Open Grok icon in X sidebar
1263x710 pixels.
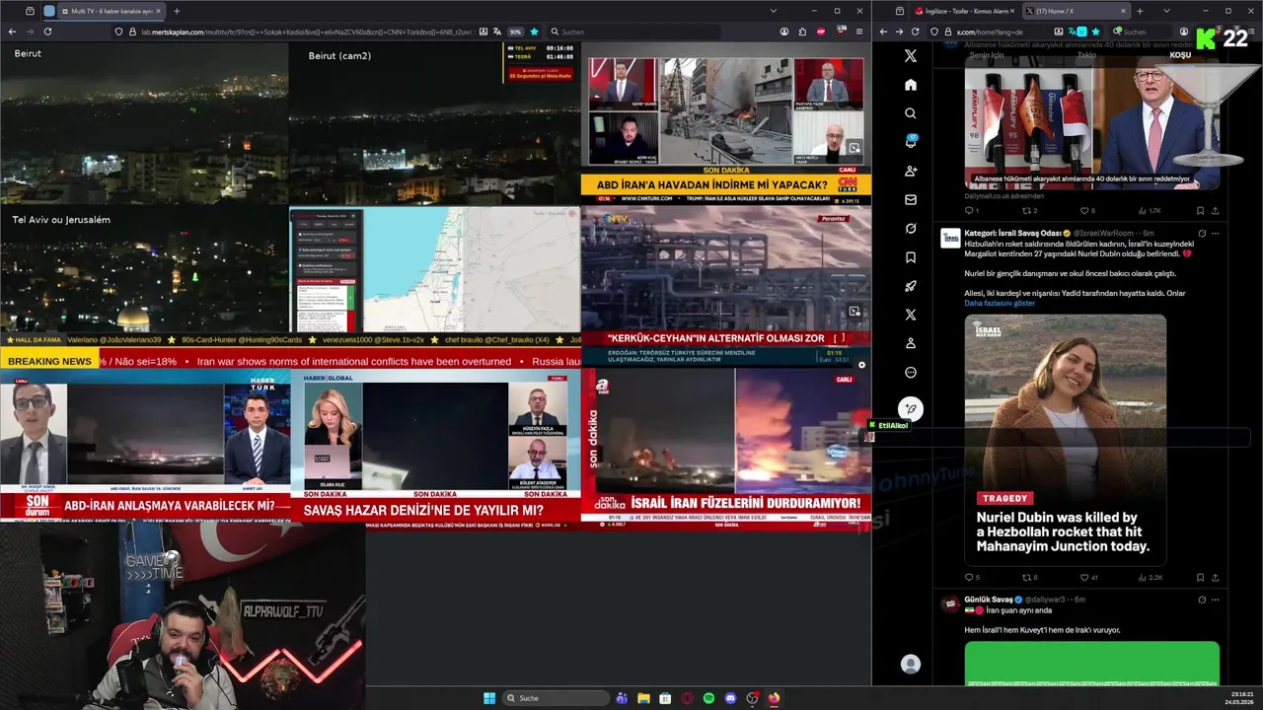click(911, 229)
